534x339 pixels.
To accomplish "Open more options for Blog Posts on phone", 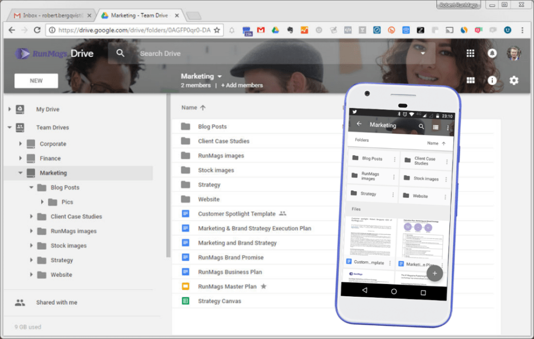I will tap(395, 159).
